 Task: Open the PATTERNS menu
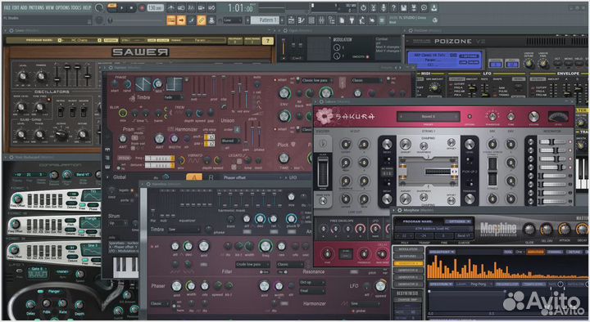click(x=37, y=8)
